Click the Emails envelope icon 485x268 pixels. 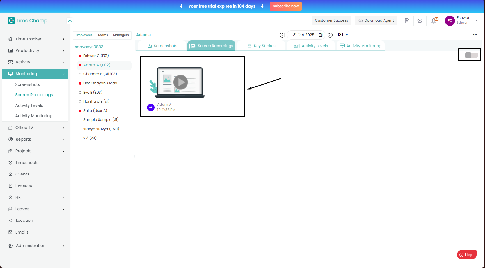(10, 232)
